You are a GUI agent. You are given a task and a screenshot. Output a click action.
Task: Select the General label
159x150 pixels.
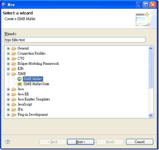23,48
